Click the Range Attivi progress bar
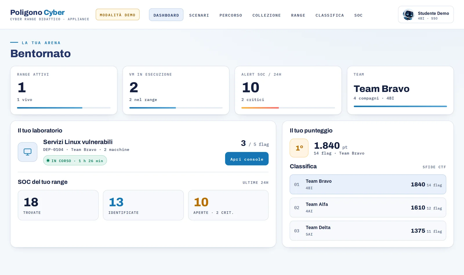This screenshot has height=275, width=464. tap(64, 108)
